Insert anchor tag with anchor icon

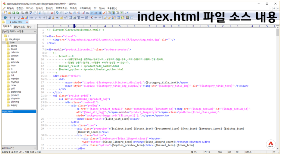click(53, 17)
